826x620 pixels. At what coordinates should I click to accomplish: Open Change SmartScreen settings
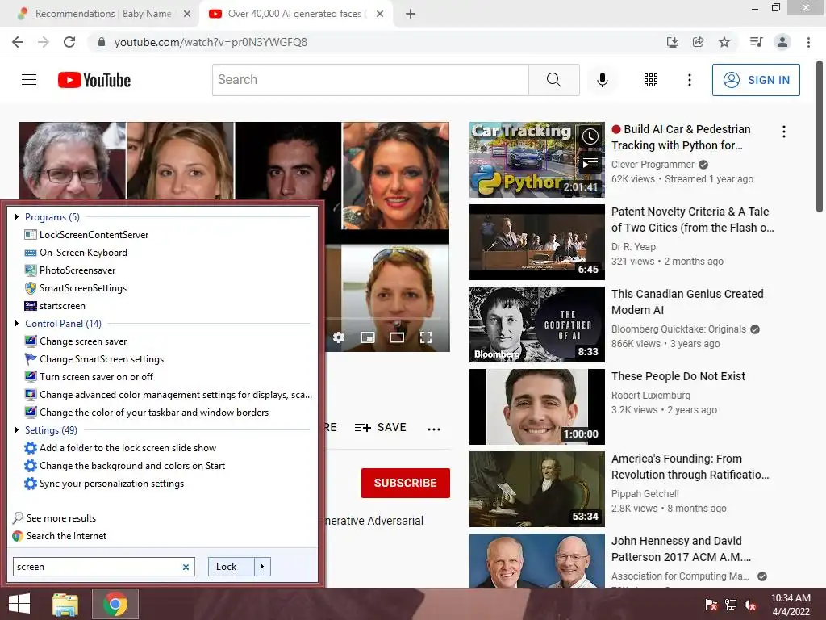click(101, 359)
